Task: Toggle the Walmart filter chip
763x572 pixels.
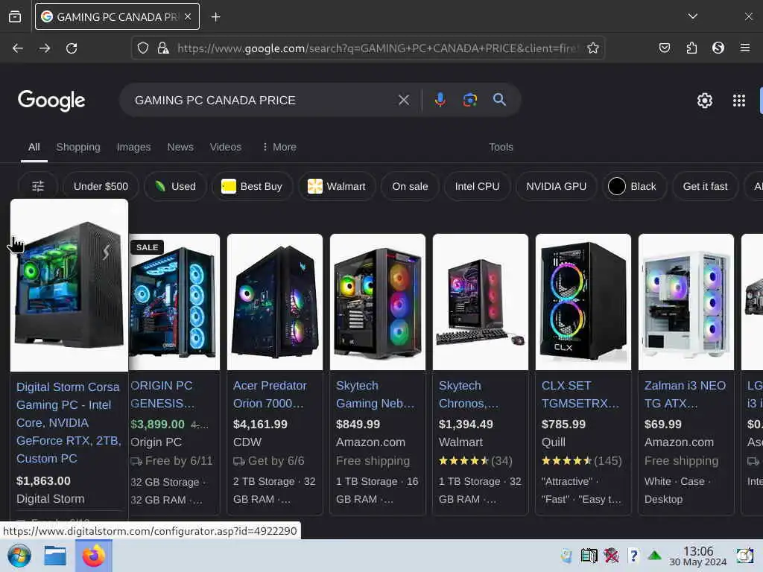Action: pyautogui.click(x=337, y=186)
